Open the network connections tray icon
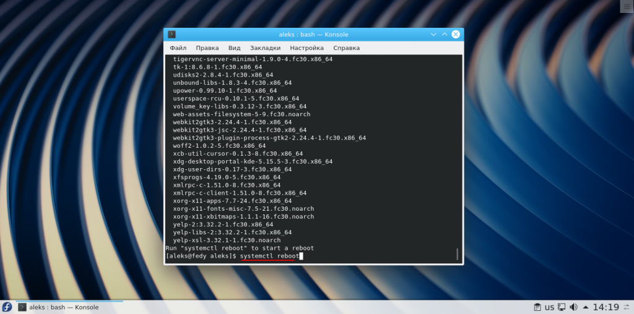Screen dimensions: 634x314 point(561,307)
